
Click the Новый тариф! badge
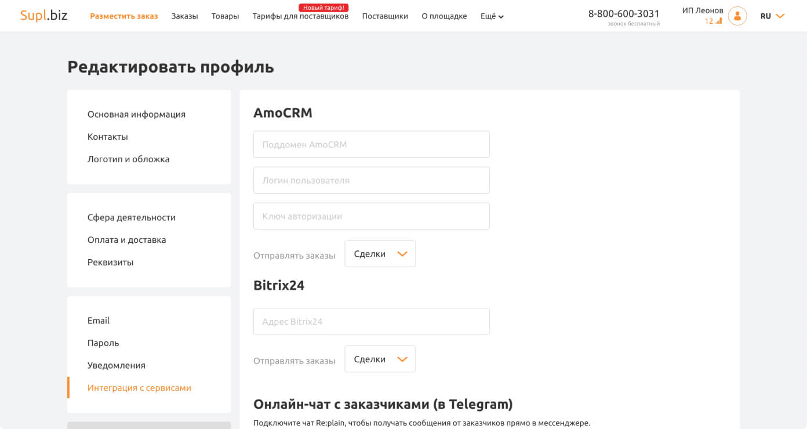(323, 8)
